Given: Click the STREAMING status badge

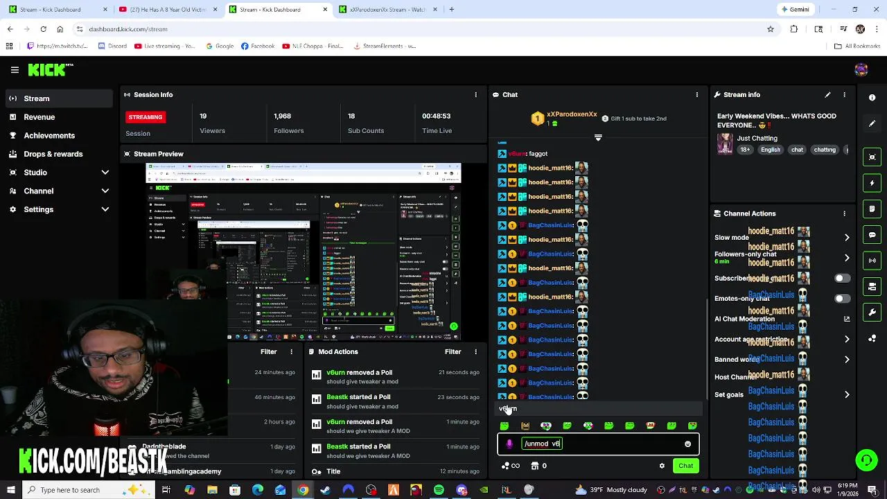Looking at the screenshot, I should pyautogui.click(x=145, y=117).
